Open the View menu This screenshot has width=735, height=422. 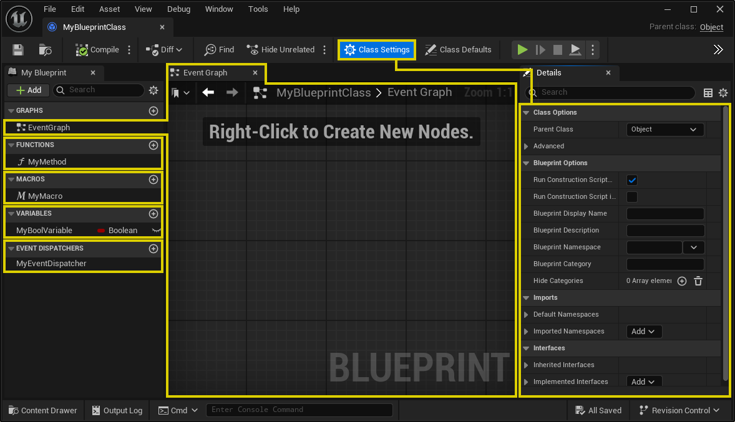tap(143, 9)
